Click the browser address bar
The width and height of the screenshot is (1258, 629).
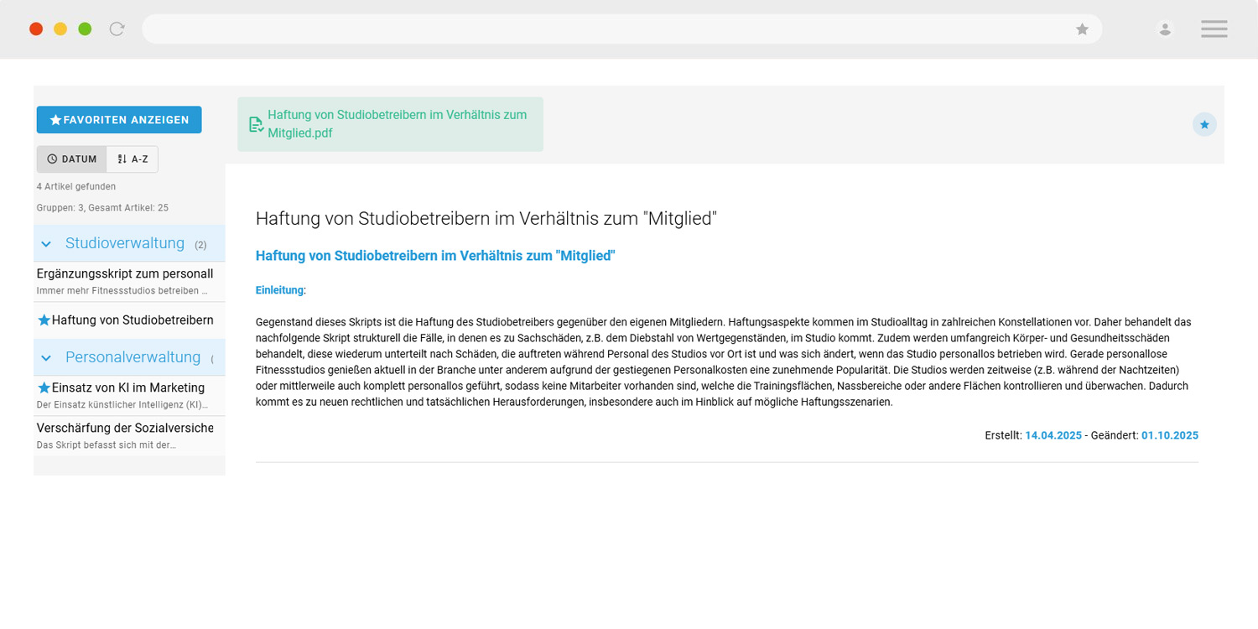[x=621, y=29]
